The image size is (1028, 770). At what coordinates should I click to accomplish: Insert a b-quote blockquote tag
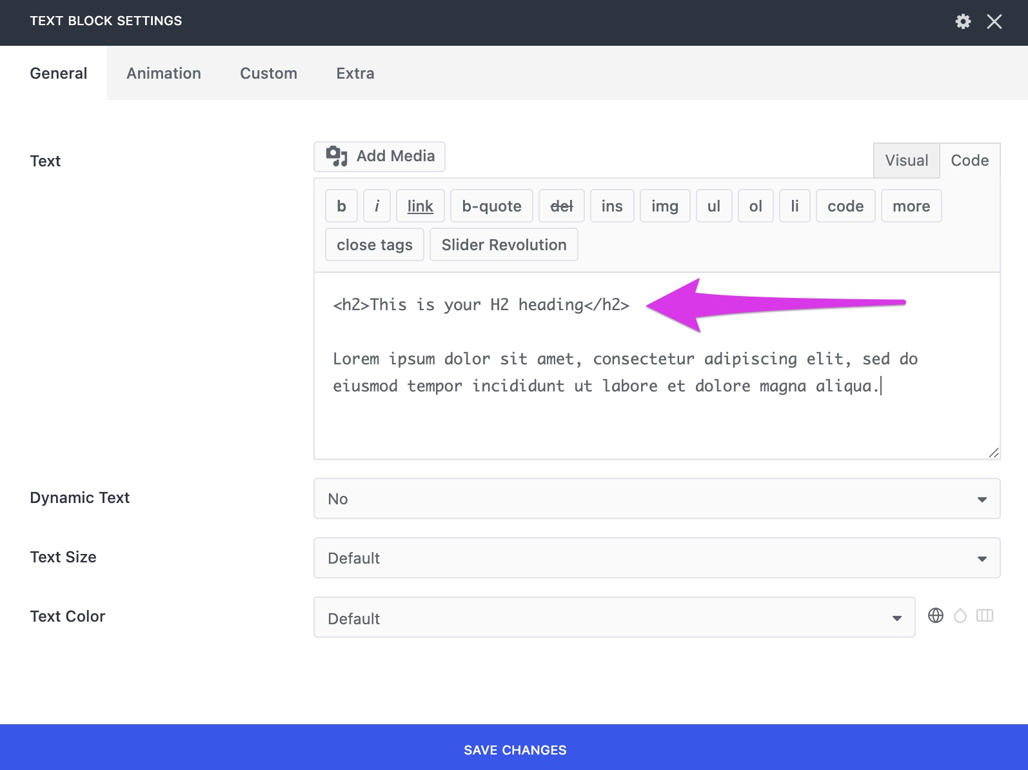coord(491,206)
